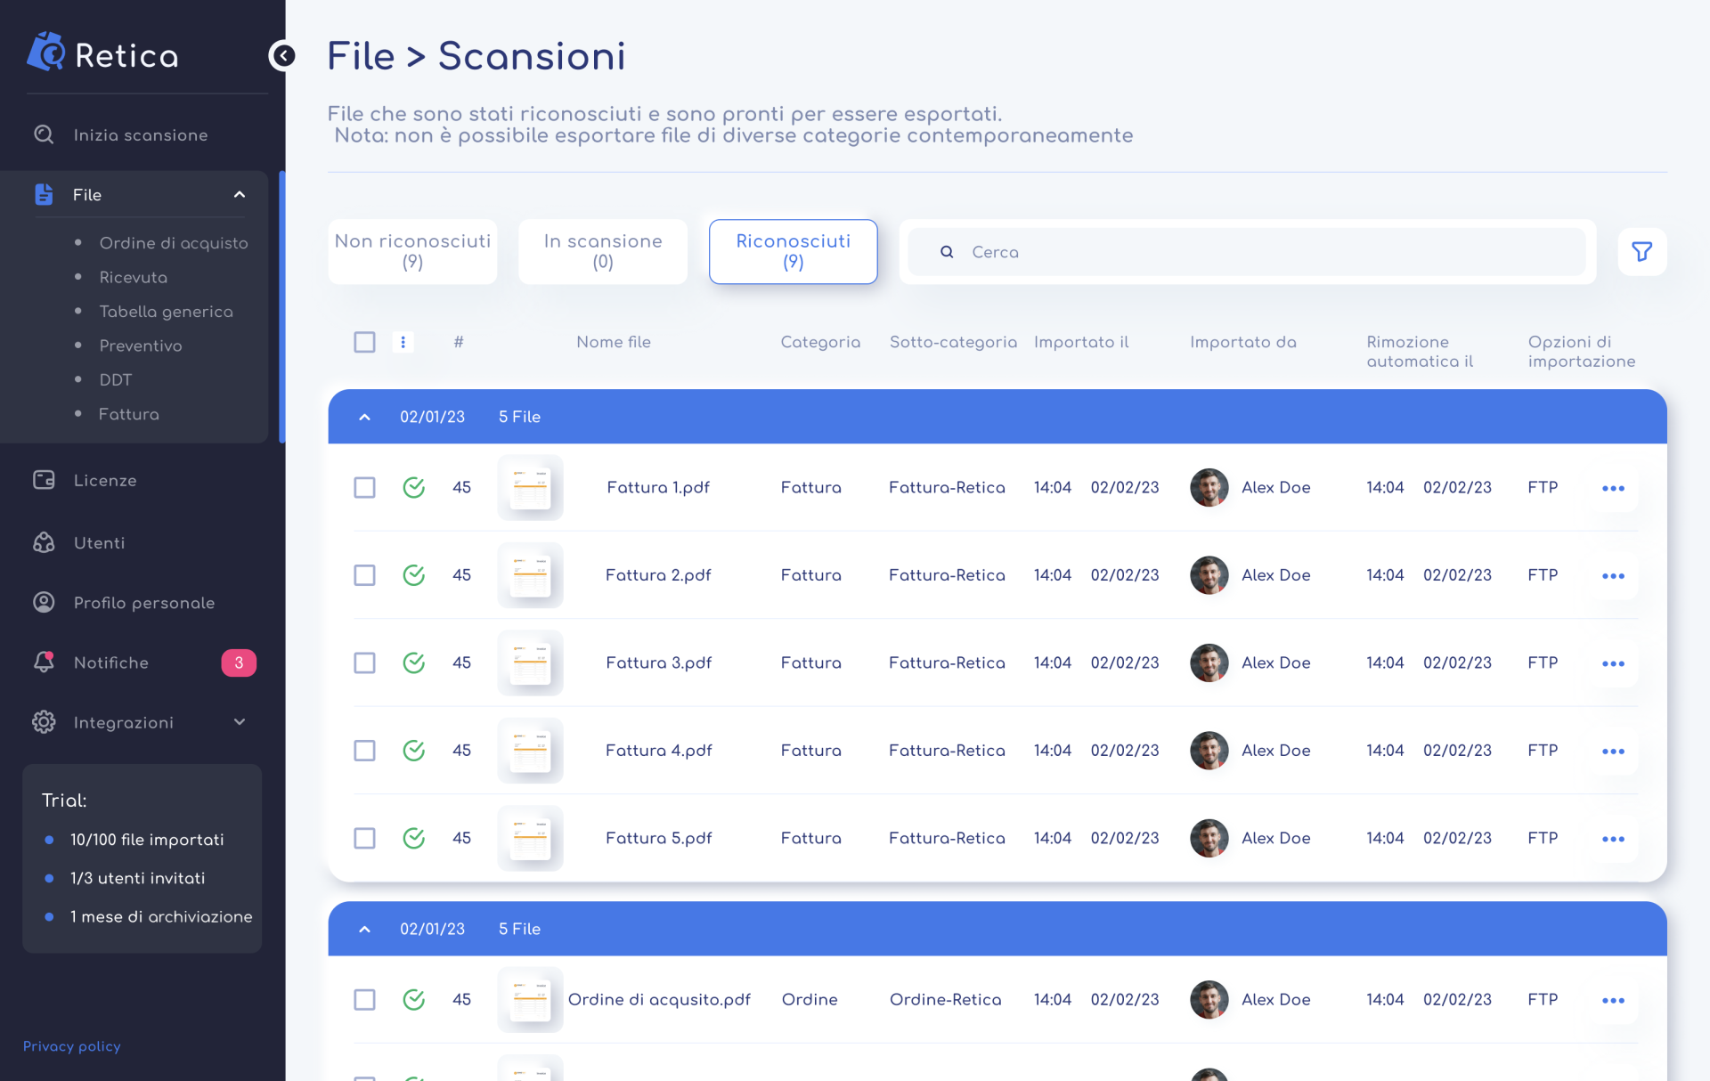Open three-dot menu for Fattura 4.pdf

1613,752
